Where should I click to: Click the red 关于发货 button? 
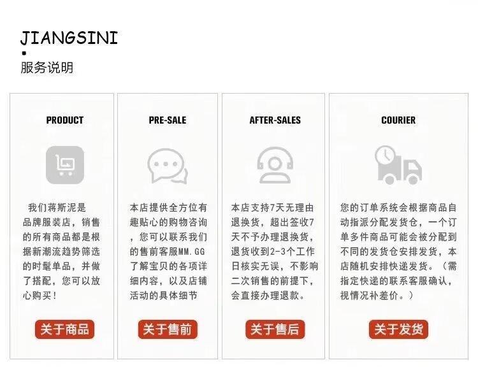point(398,329)
